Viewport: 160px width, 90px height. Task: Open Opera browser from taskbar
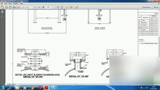pyautogui.click(x=39, y=88)
